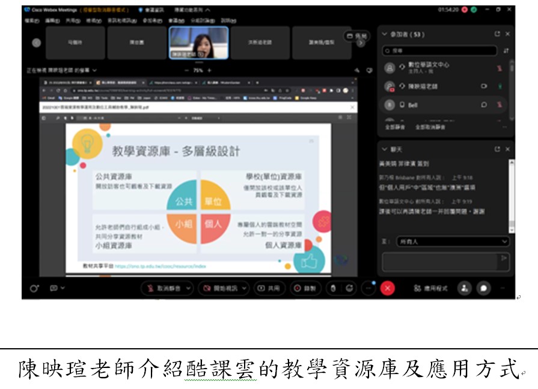Click the sort participants icon beside search
The image size is (538, 389).
click(x=506, y=51)
